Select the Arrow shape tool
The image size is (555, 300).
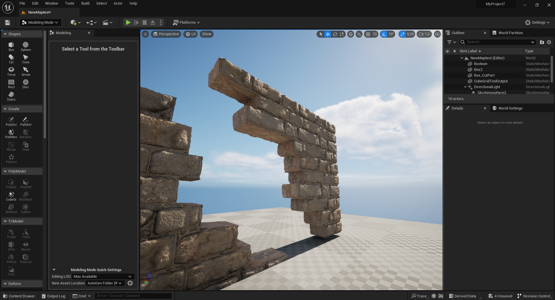[x=26, y=71]
